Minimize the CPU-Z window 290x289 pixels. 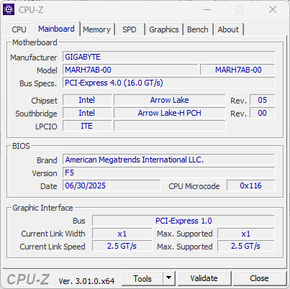(207, 10)
